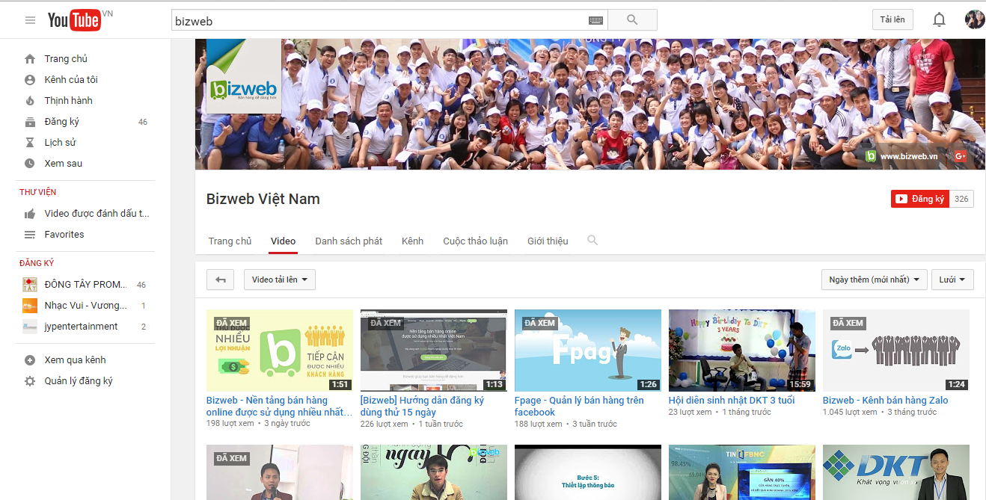
Task: Click the Kênh của tôi icon
Action: coord(30,80)
